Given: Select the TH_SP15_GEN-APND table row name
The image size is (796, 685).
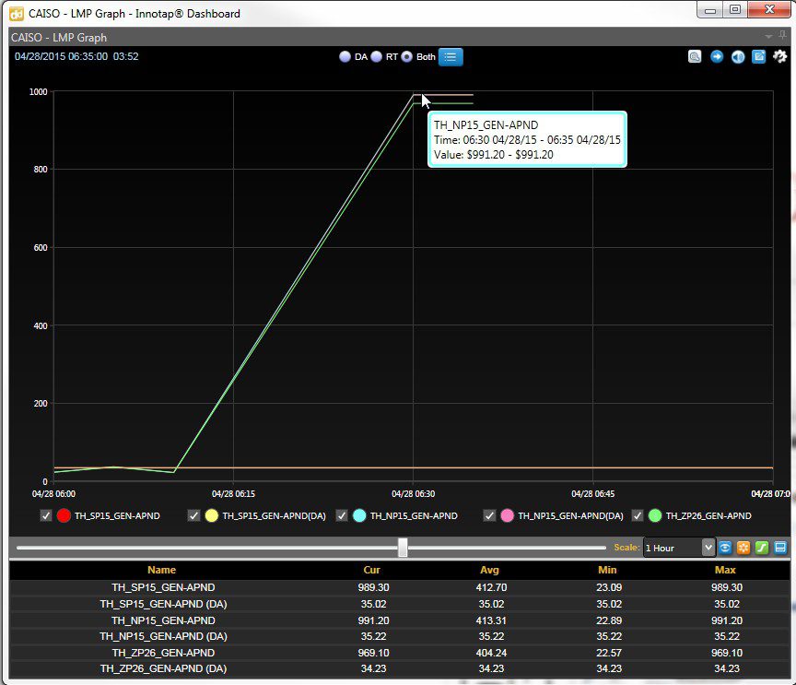Looking at the screenshot, I should click(163, 587).
